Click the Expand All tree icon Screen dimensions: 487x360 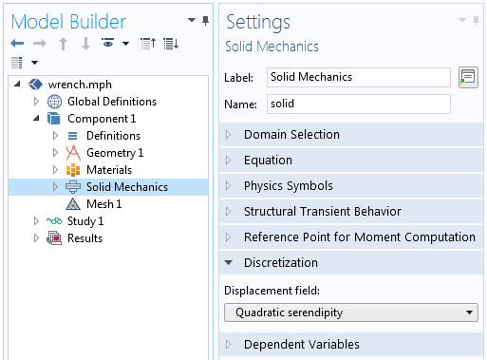[x=171, y=44]
